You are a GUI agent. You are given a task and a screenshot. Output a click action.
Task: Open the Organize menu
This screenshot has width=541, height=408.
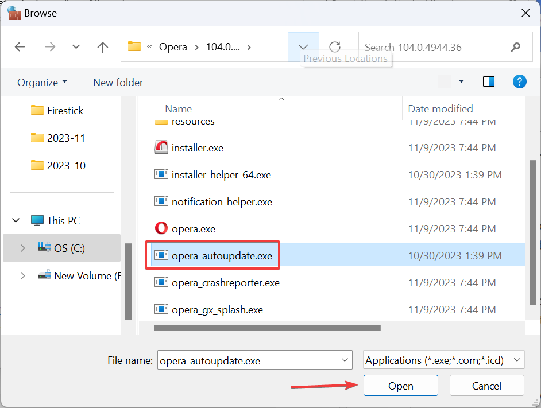(x=42, y=83)
